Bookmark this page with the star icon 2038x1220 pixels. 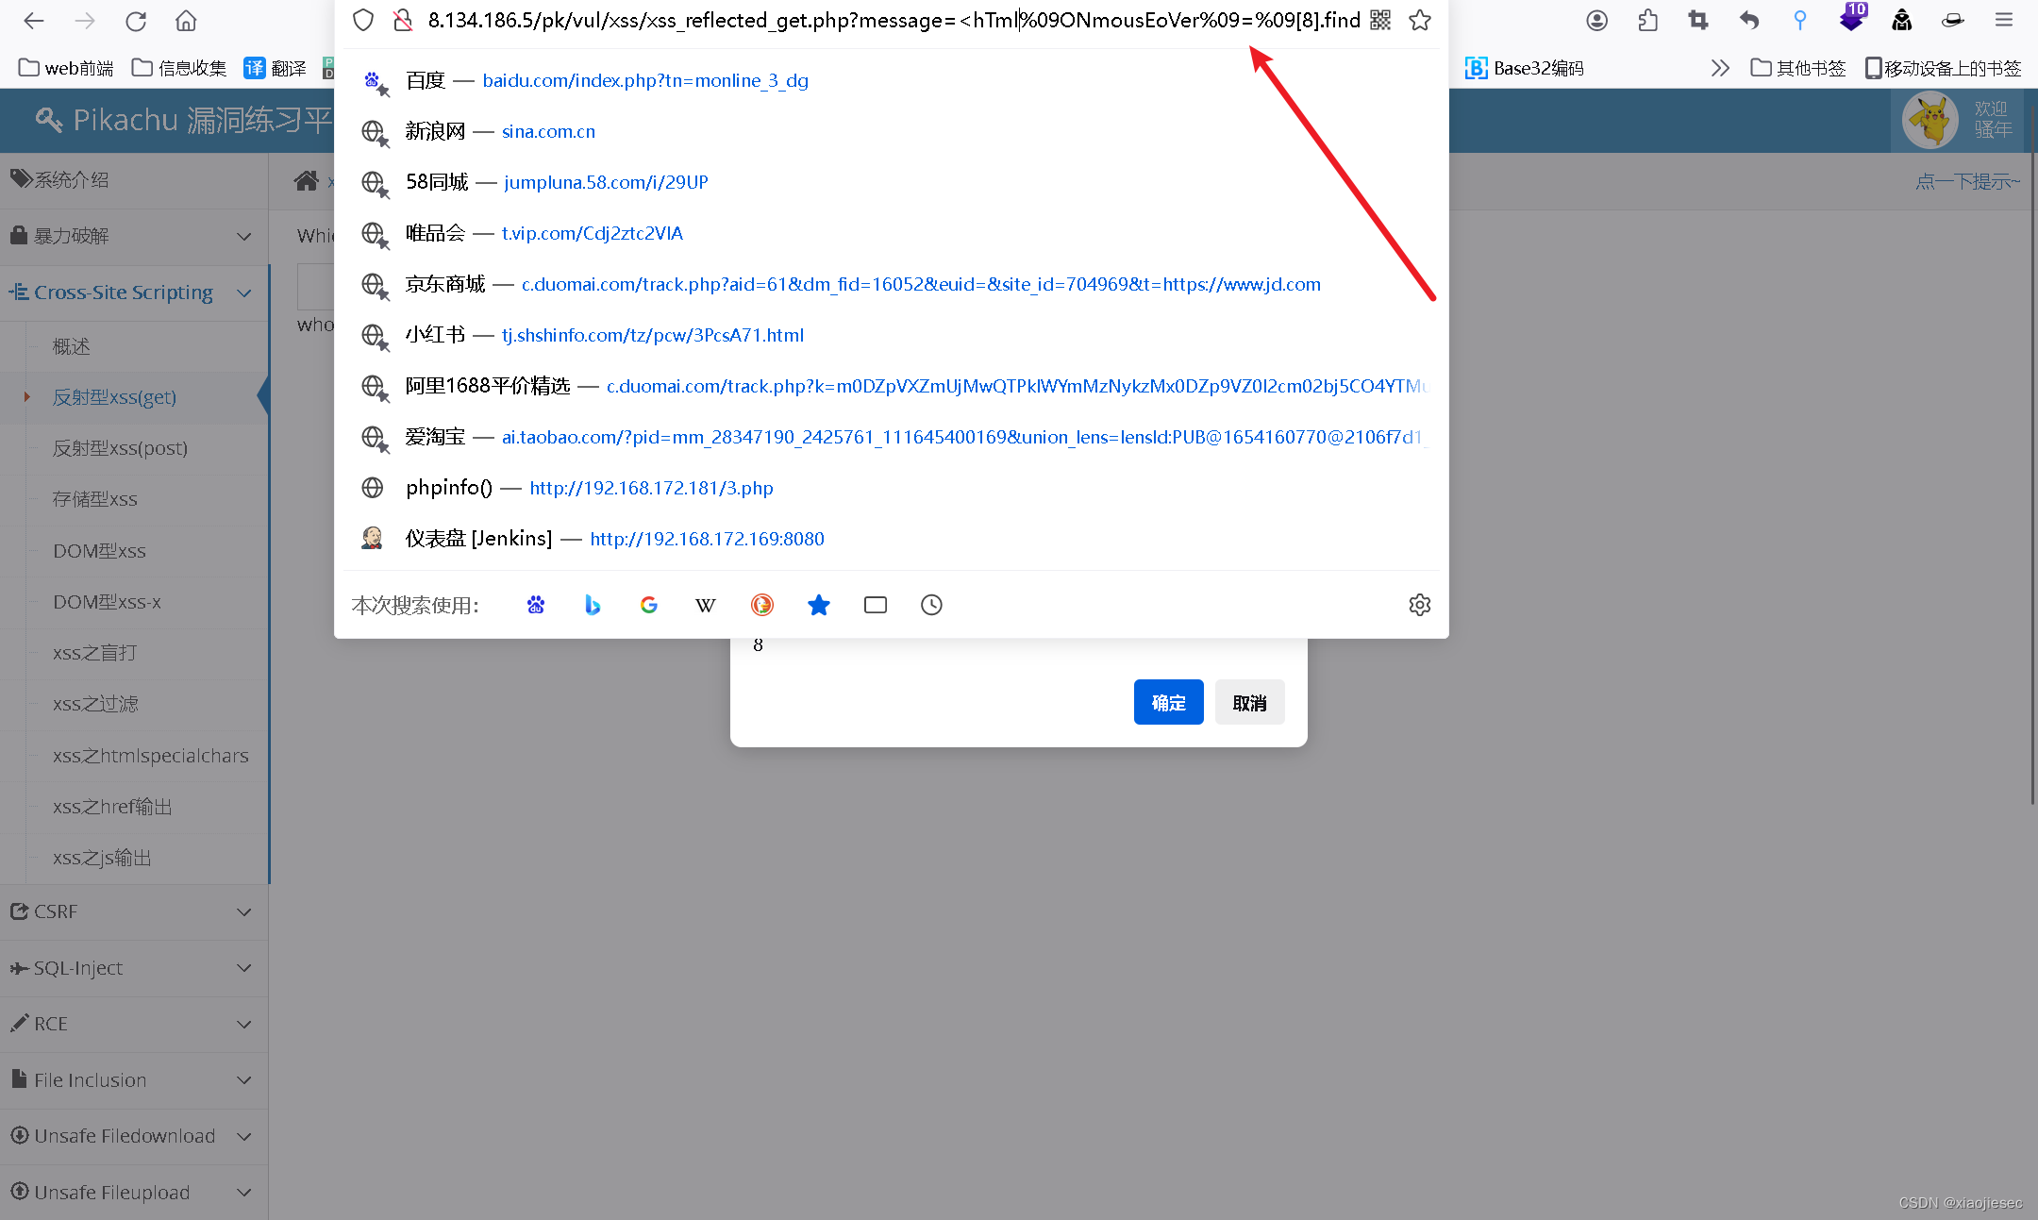1419,21
